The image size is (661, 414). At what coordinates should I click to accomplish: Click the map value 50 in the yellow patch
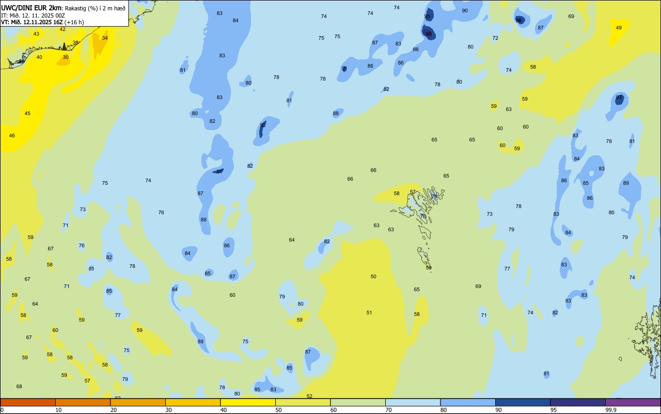pyautogui.click(x=373, y=277)
